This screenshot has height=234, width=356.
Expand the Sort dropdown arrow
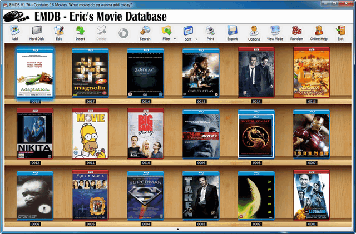coord(196,39)
